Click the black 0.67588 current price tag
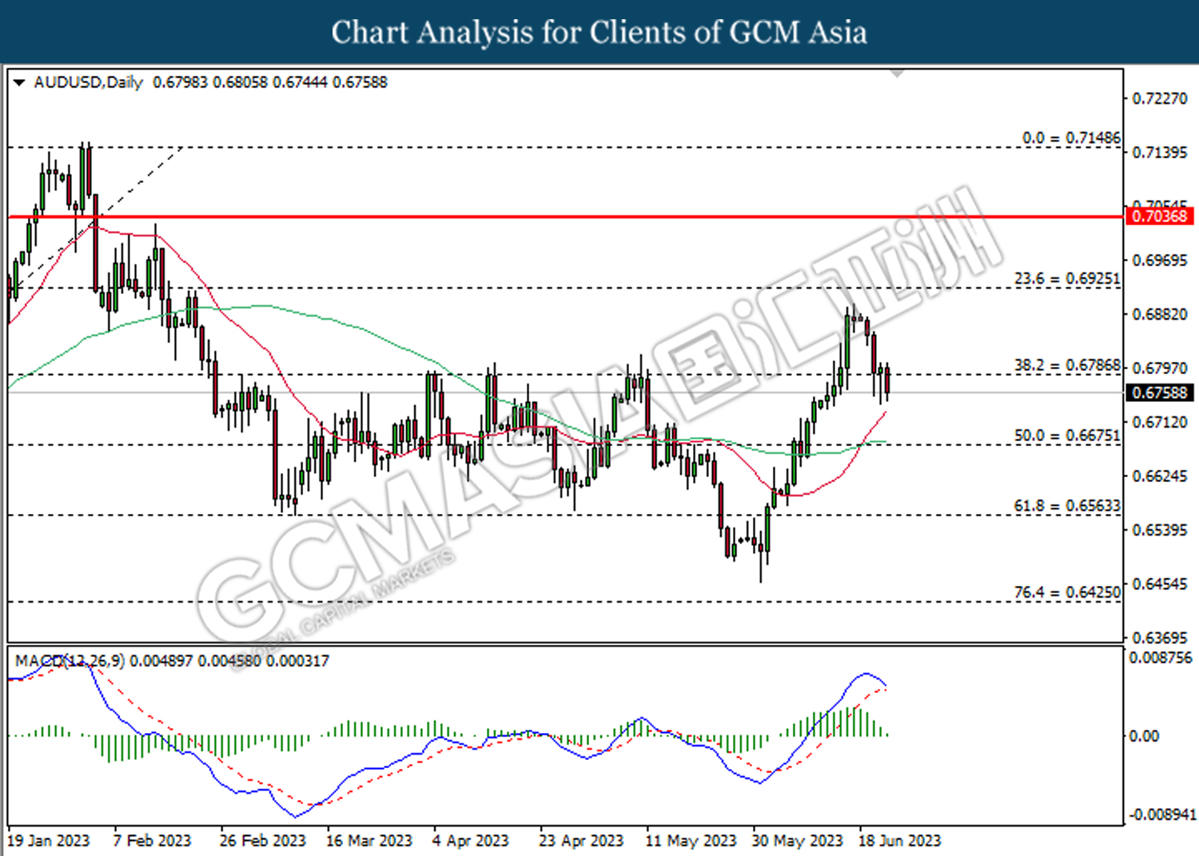The image size is (1199, 856). point(1160,392)
